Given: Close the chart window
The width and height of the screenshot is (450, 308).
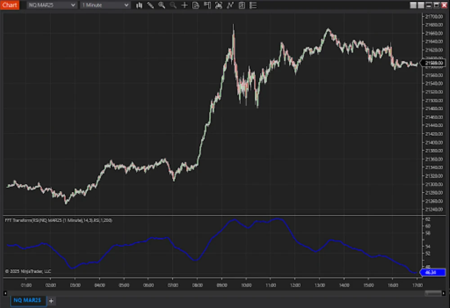Looking at the screenshot, I should point(444,5).
